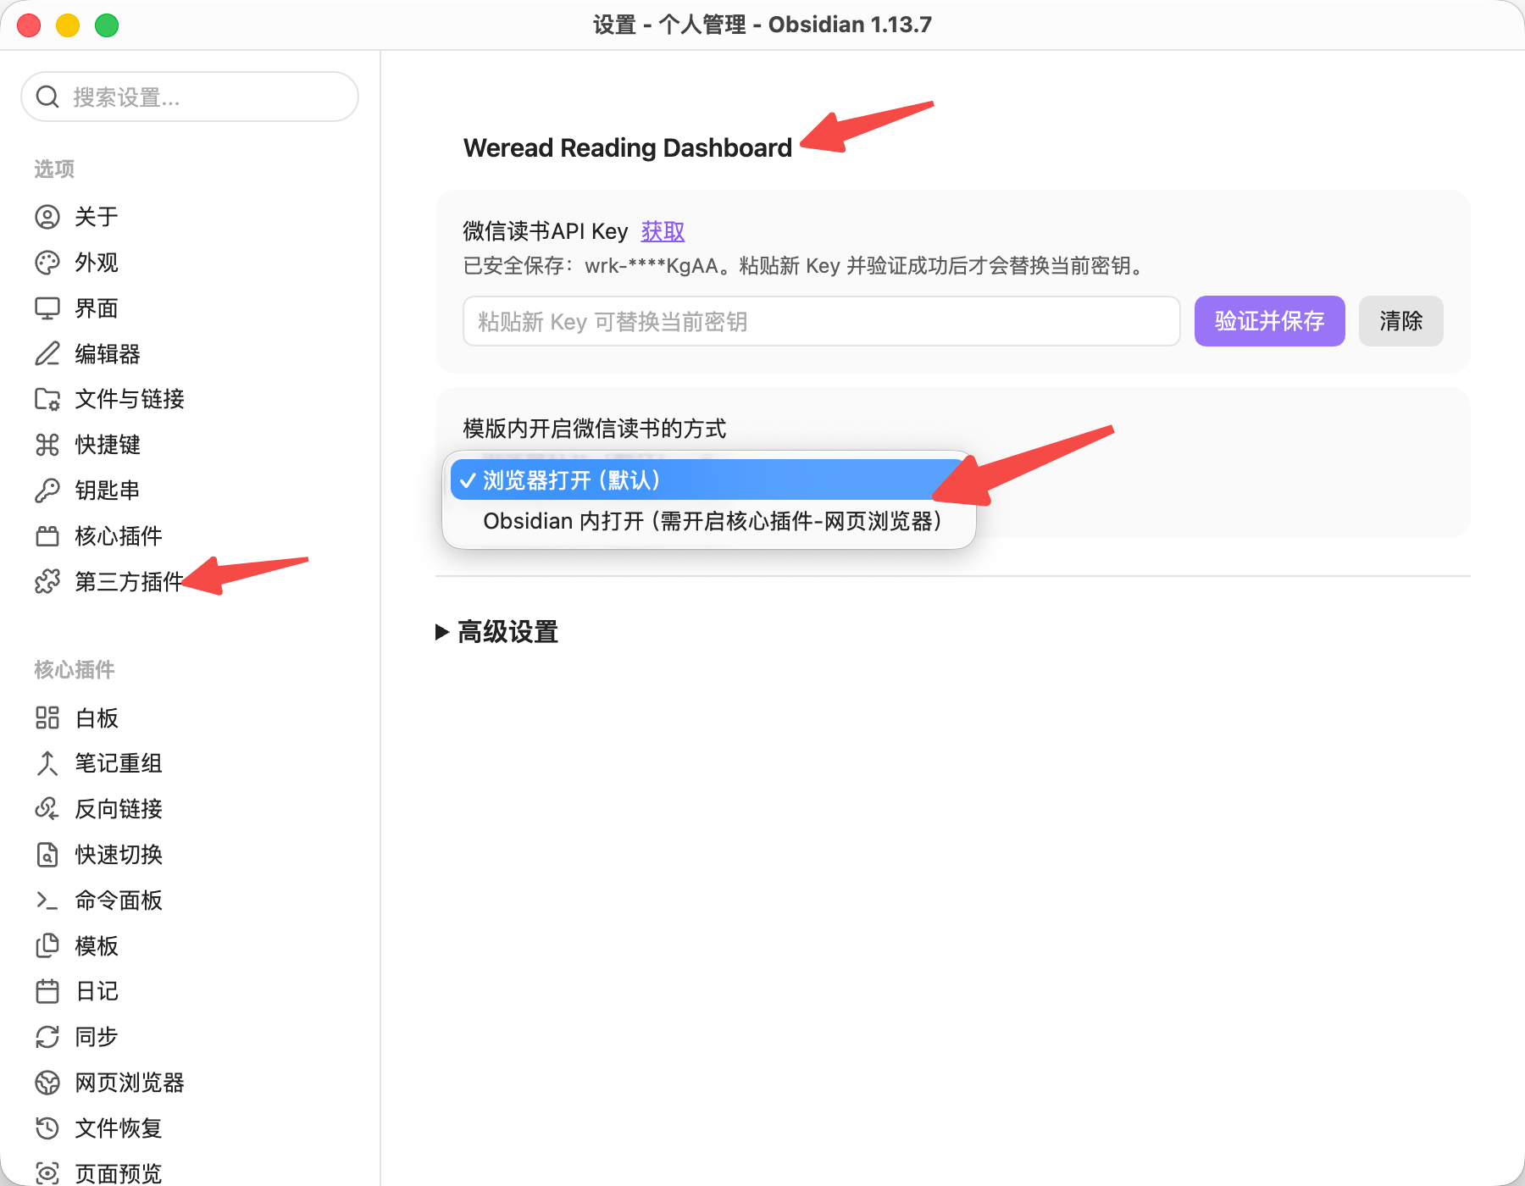
Task: Focus the 粘贴新 Key input field
Action: click(821, 321)
